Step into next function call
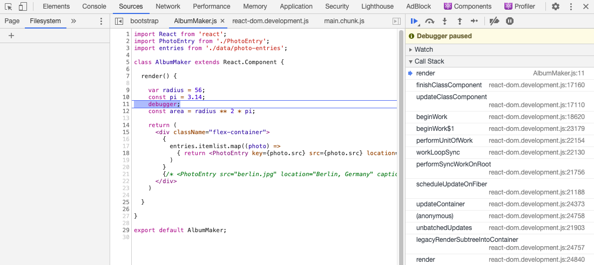The image size is (594, 265). pyautogui.click(x=445, y=21)
